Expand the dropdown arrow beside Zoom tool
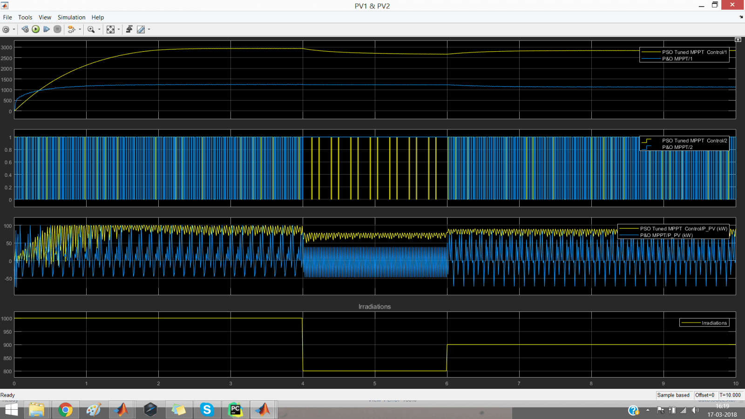The width and height of the screenshot is (745, 419). pyautogui.click(x=99, y=29)
